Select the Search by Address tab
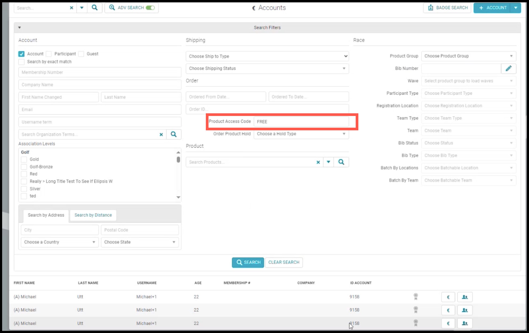529x333 pixels. pyautogui.click(x=46, y=215)
